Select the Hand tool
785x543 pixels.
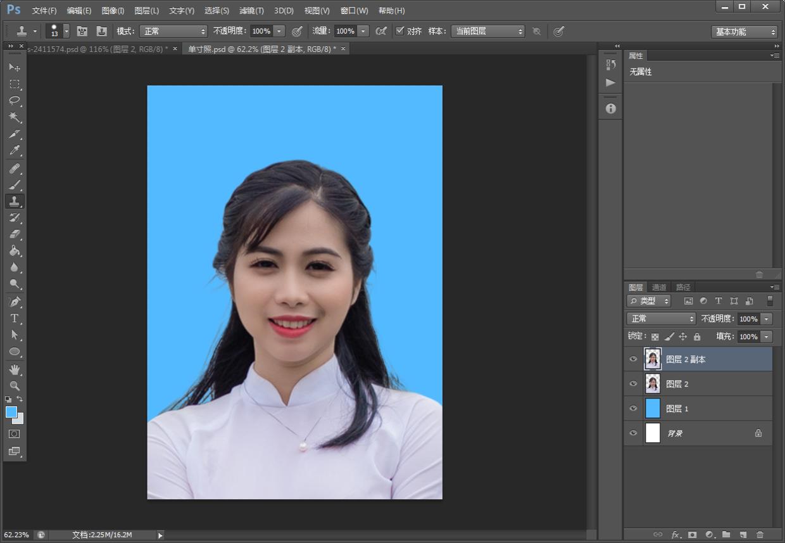point(15,369)
